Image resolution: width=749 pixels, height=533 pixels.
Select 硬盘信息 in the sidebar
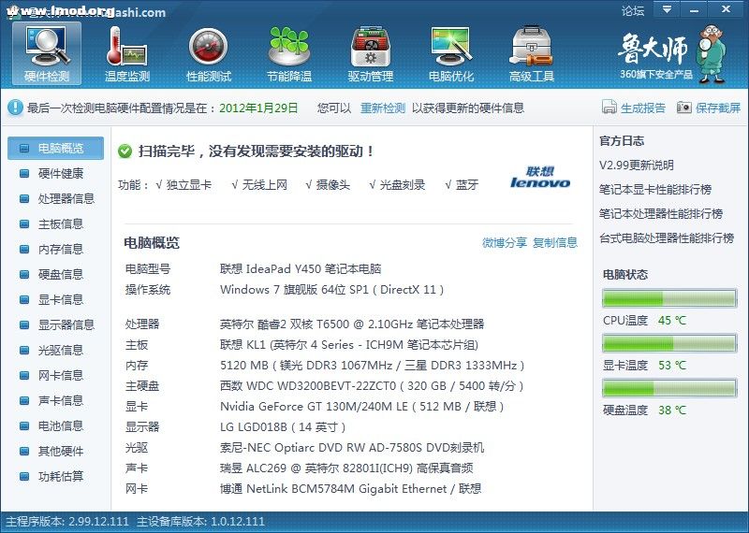tap(60, 274)
